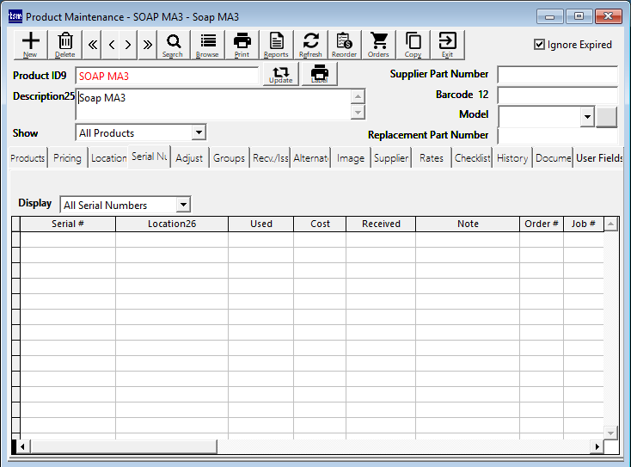Select first row selector in serial grid
Image resolution: width=631 pixels, height=467 pixels.
(15, 239)
